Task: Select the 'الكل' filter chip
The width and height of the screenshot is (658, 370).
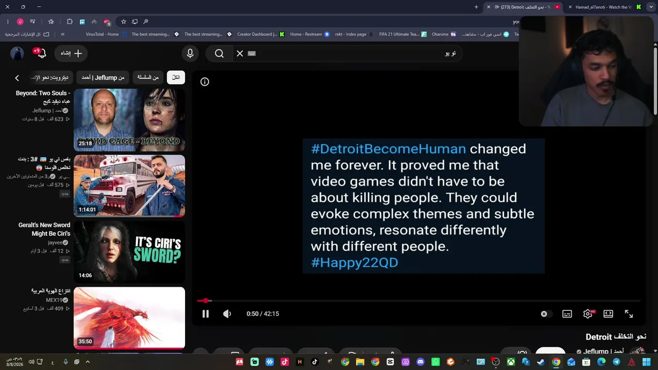Action: coord(176,78)
